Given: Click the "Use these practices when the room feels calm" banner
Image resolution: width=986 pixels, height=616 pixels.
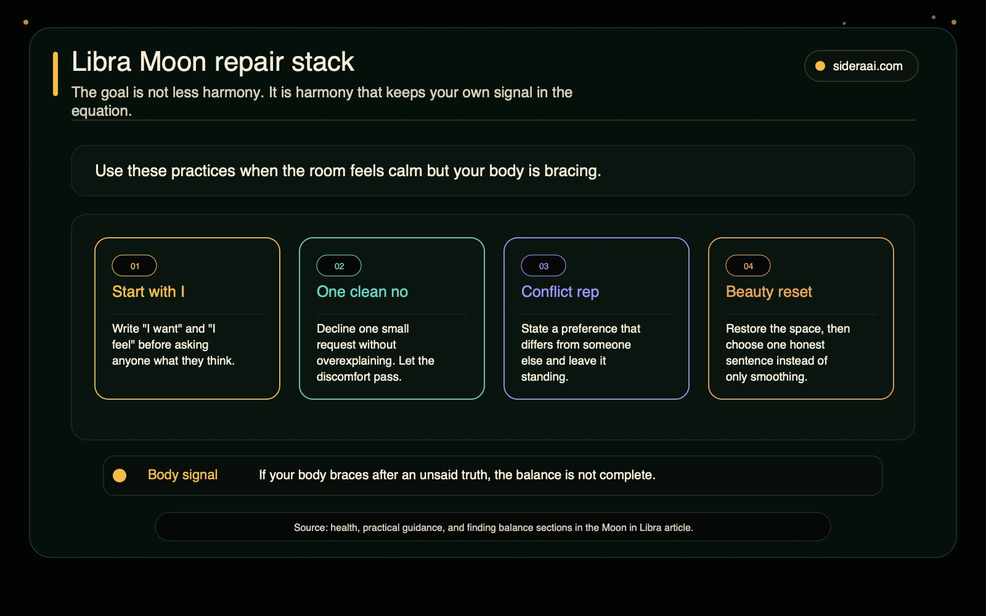Looking at the screenshot, I should tap(493, 171).
